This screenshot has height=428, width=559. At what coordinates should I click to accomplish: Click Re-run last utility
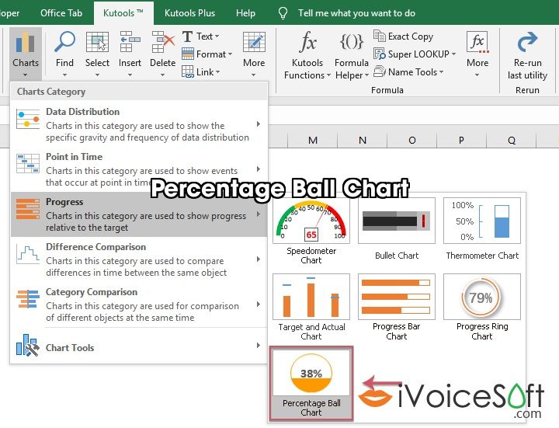(x=527, y=55)
